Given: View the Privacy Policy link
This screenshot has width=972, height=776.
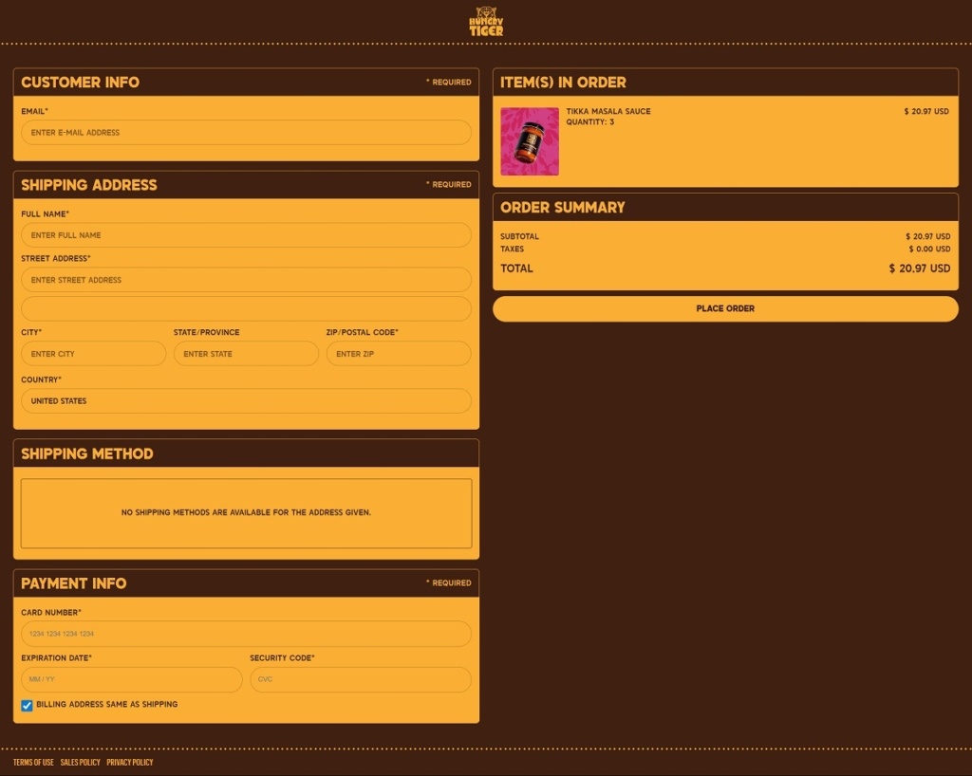Looking at the screenshot, I should [129, 763].
